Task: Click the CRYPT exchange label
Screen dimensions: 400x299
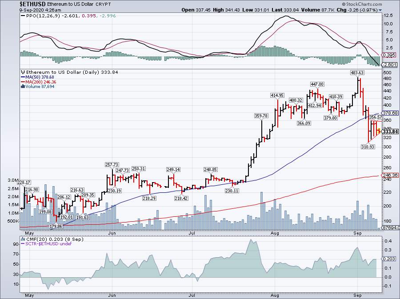Action: (x=103, y=4)
